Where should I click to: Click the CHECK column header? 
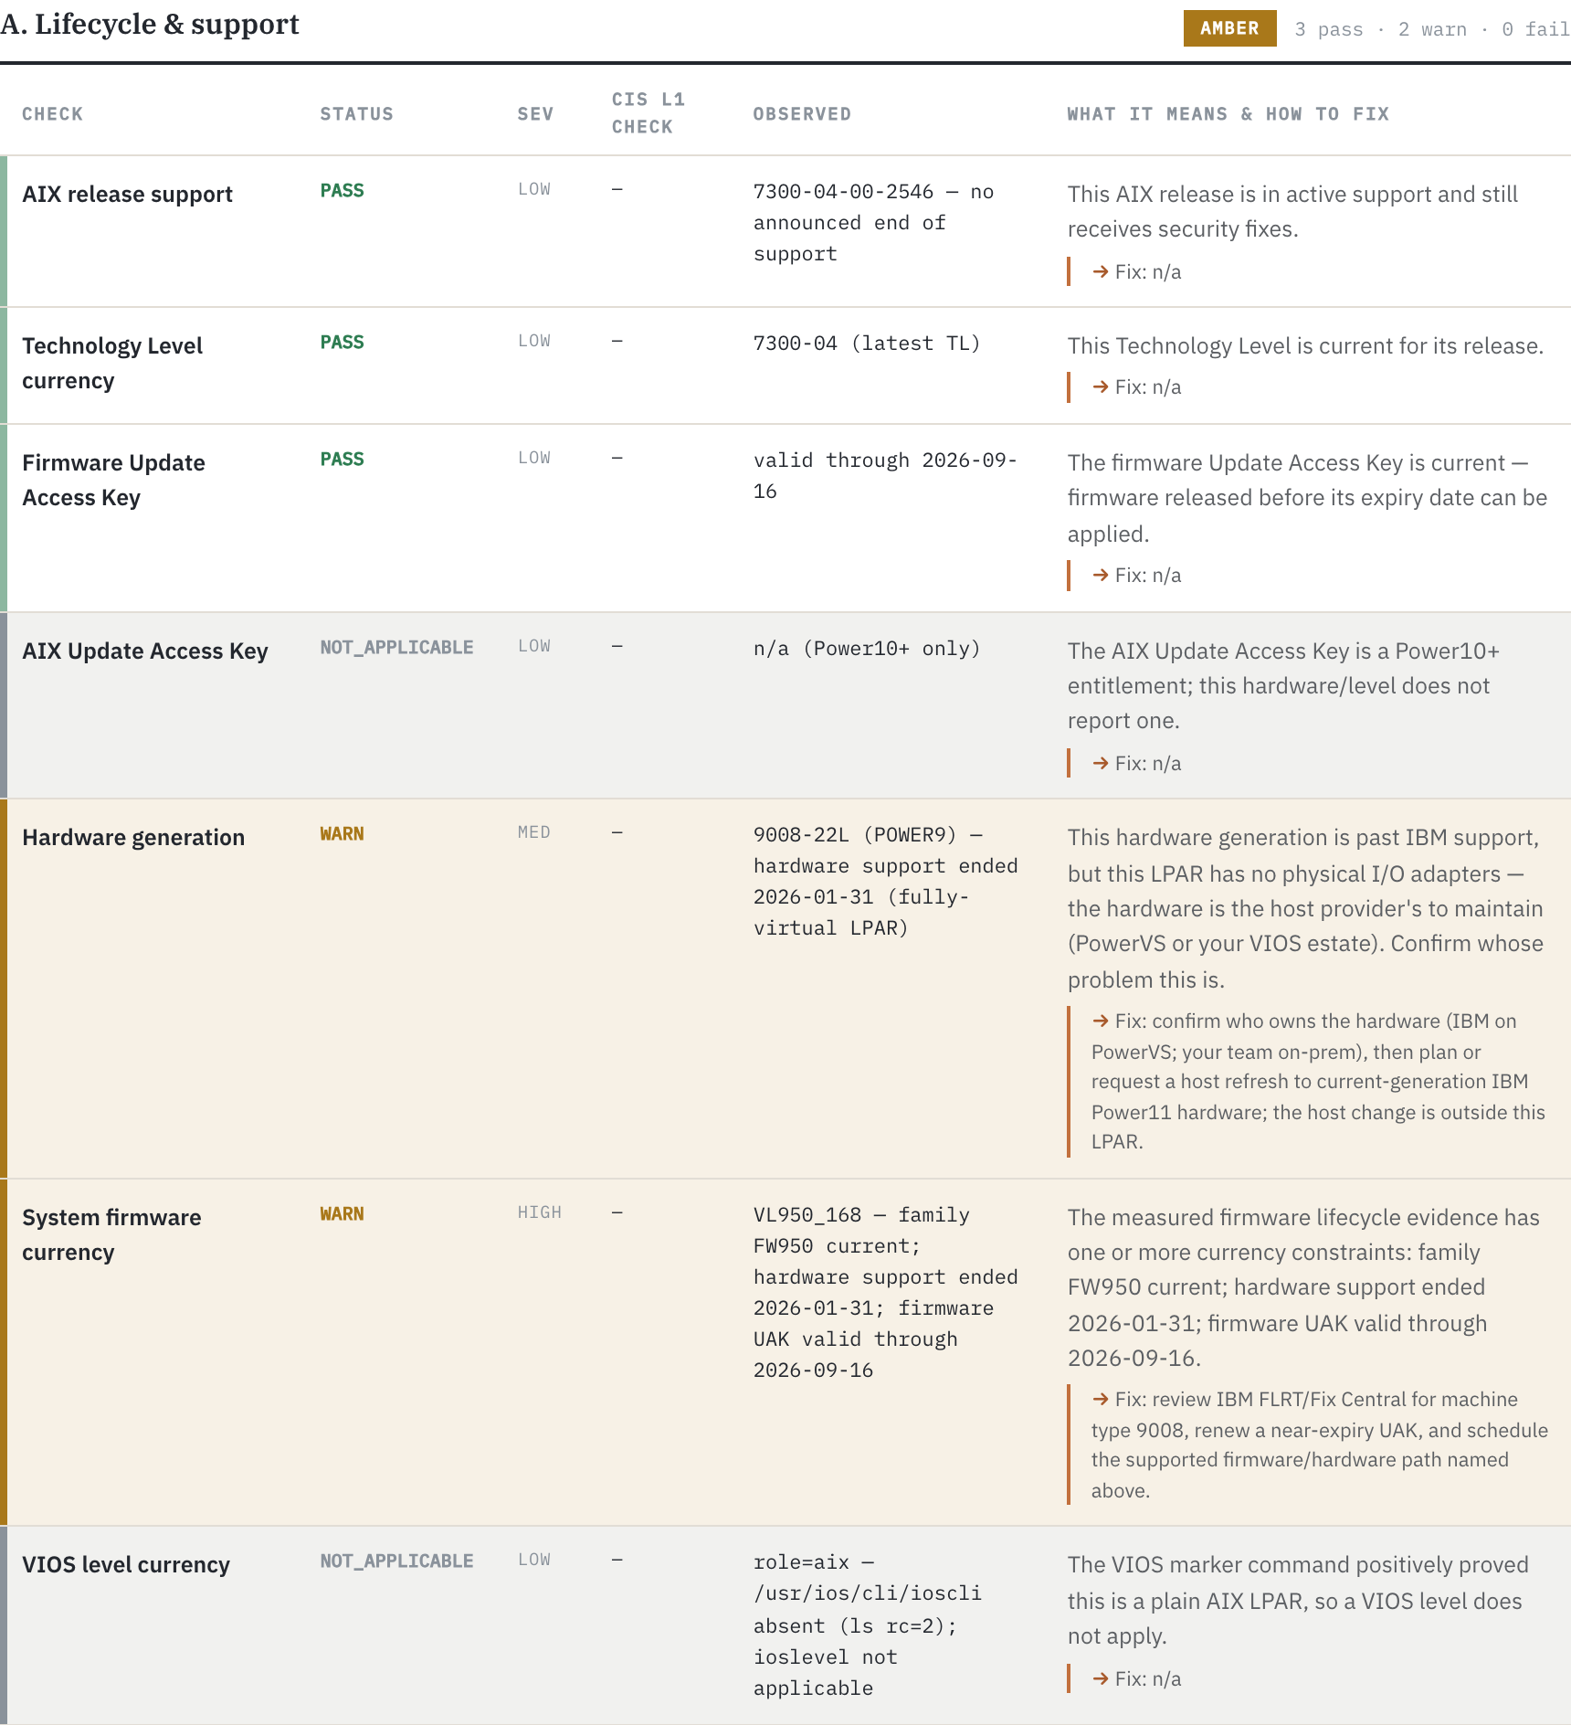point(52,114)
